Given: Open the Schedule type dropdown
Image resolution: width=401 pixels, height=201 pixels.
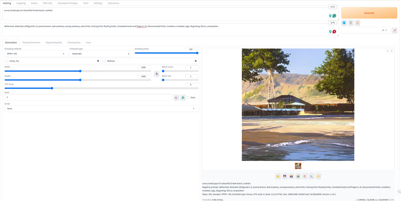Looking at the screenshot, I should tap(101, 54).
